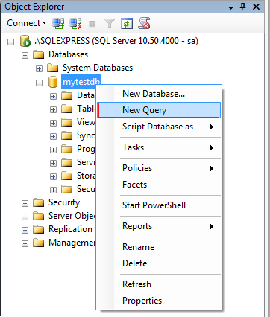Click the green Refresh toolbar icon
The image size is (270, 317).
(x=127, y=24)
